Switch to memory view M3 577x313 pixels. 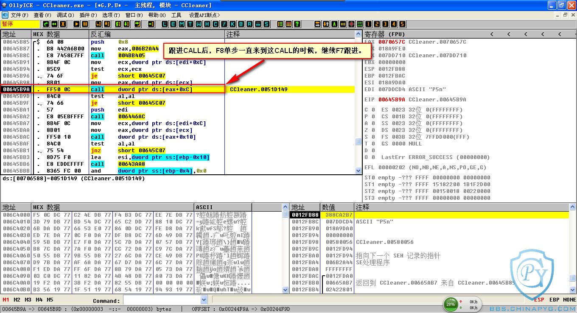coord(28,300)
